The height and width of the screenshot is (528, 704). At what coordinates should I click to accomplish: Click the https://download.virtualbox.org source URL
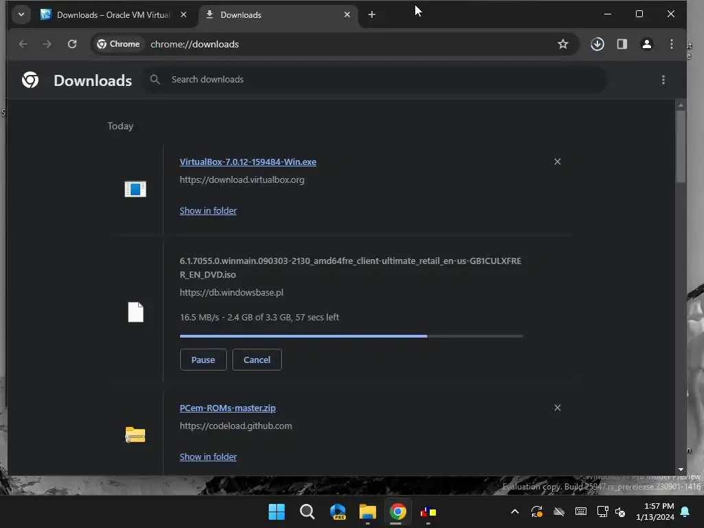pyautogui.click(x=242, y=180)
